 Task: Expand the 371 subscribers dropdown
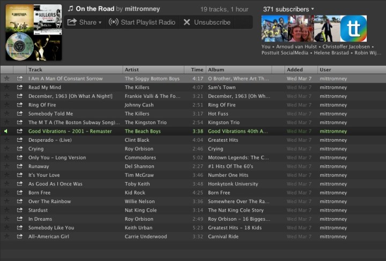point(288,9)
